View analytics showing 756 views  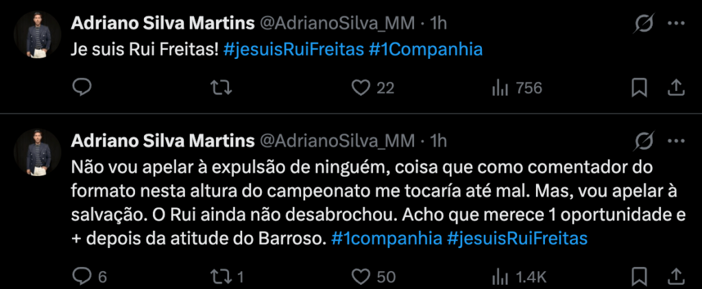[500, 88]
